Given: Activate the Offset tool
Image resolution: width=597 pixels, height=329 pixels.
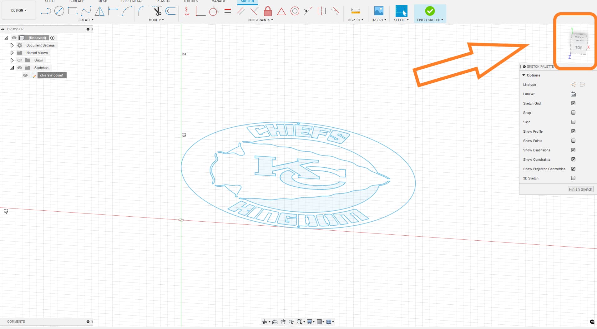Looking at the screenshot, I should (x=170, y=11).
